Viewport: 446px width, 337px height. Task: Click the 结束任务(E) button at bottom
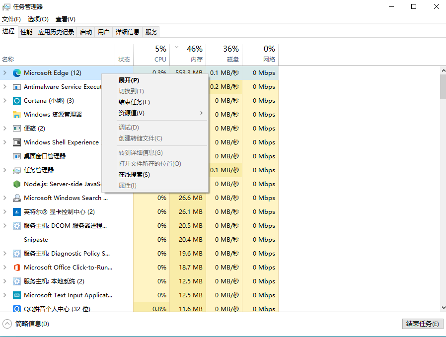tap(423, 324)
